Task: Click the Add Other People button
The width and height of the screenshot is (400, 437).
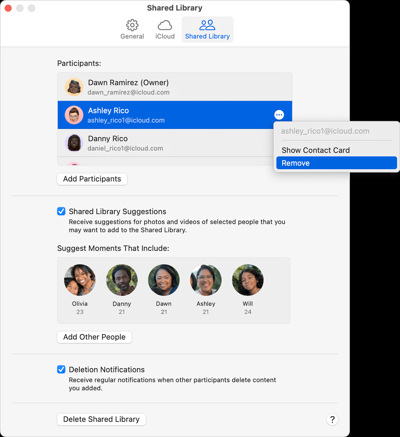Action: (94, 337)
